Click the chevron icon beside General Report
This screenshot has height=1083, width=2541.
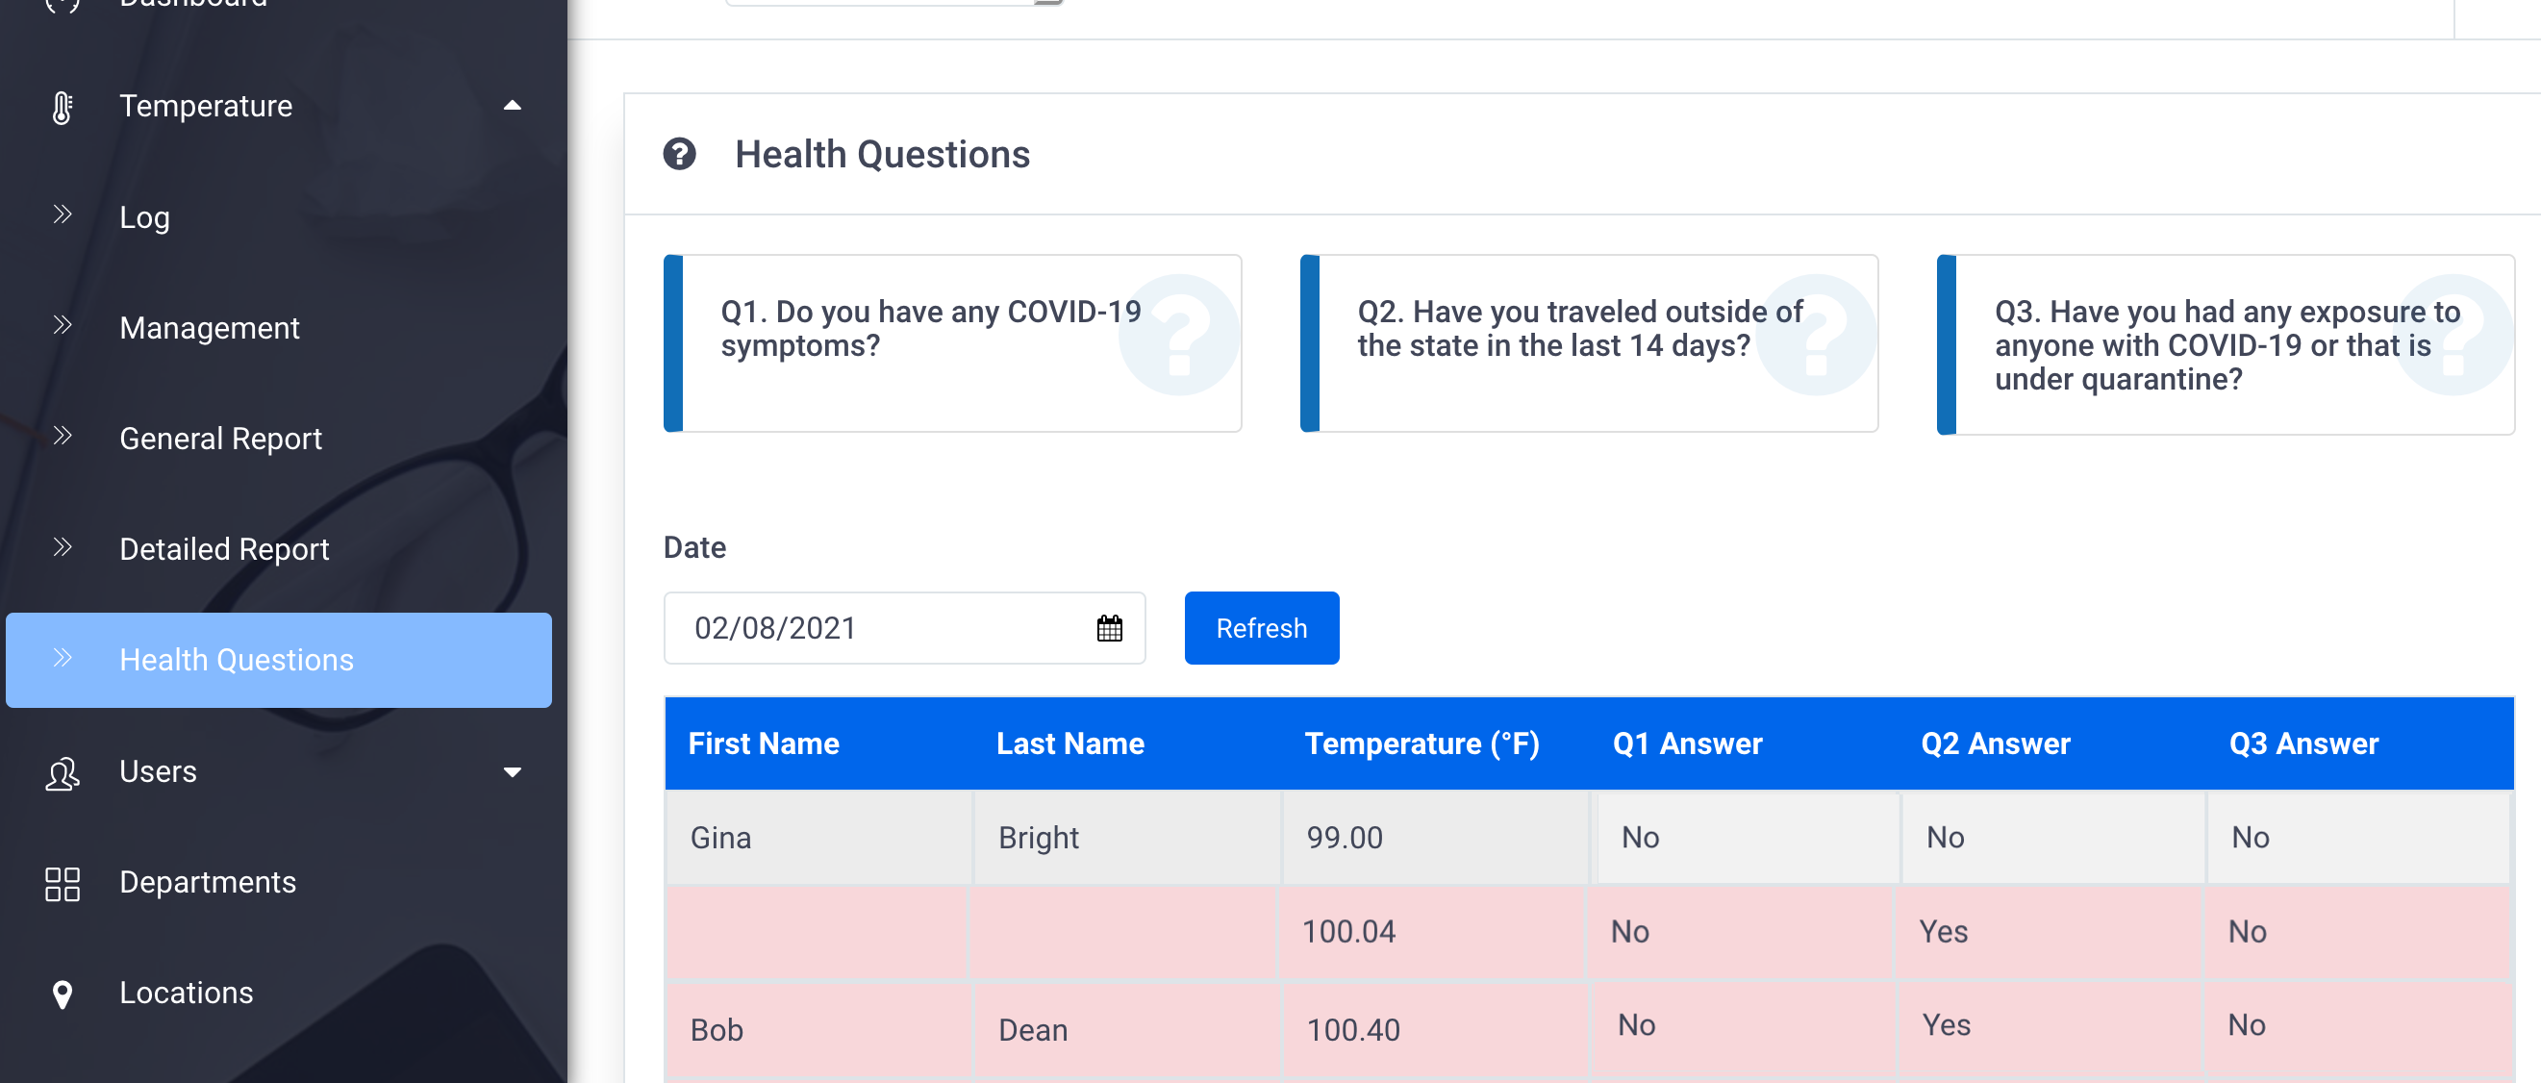coord(63,436)
